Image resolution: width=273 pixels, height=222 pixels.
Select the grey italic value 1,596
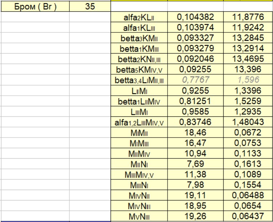point(248,80)
